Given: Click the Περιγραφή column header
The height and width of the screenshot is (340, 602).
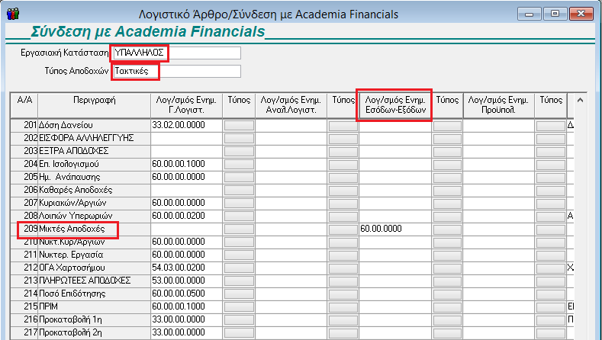Looking at the screenshot, I should click(x=94, y=100).
